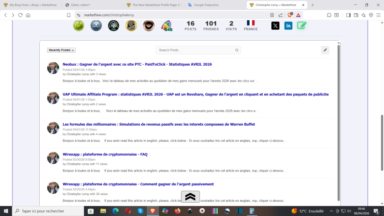Bookmark this page using the address bar icon
The width and height of the screenshot is (384, 216).
[69, 15]
